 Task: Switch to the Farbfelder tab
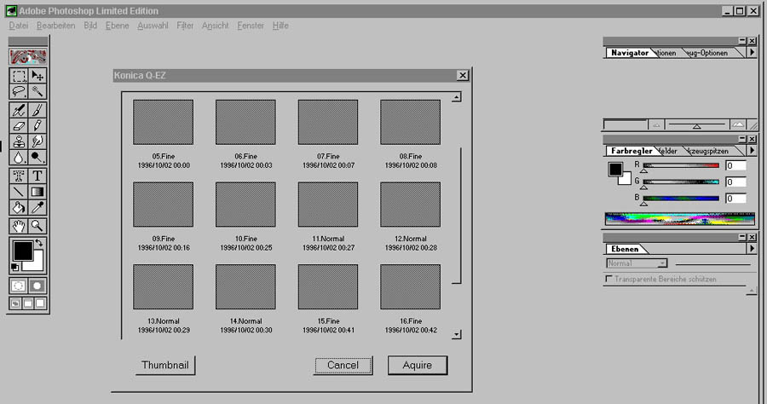(x=668, y=151)
